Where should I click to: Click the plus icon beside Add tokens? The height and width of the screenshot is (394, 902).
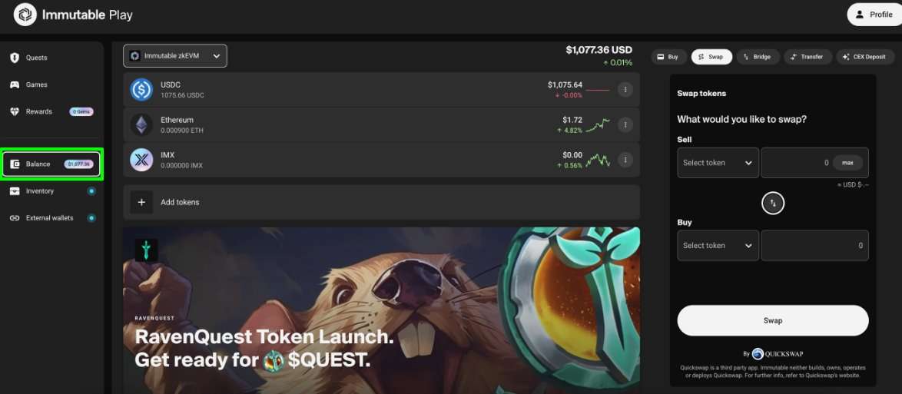(x=141, y=203)
